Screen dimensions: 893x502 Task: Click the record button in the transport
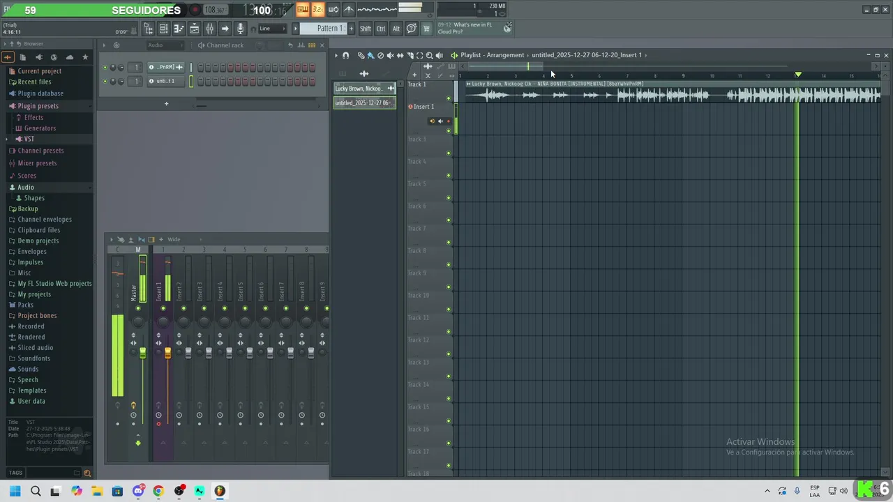tap(195, 10)
